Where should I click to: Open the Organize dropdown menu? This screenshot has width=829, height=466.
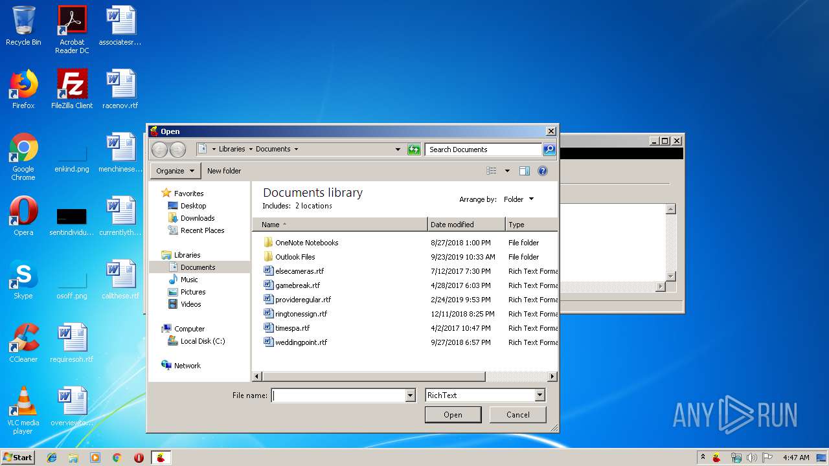point(176,171)
